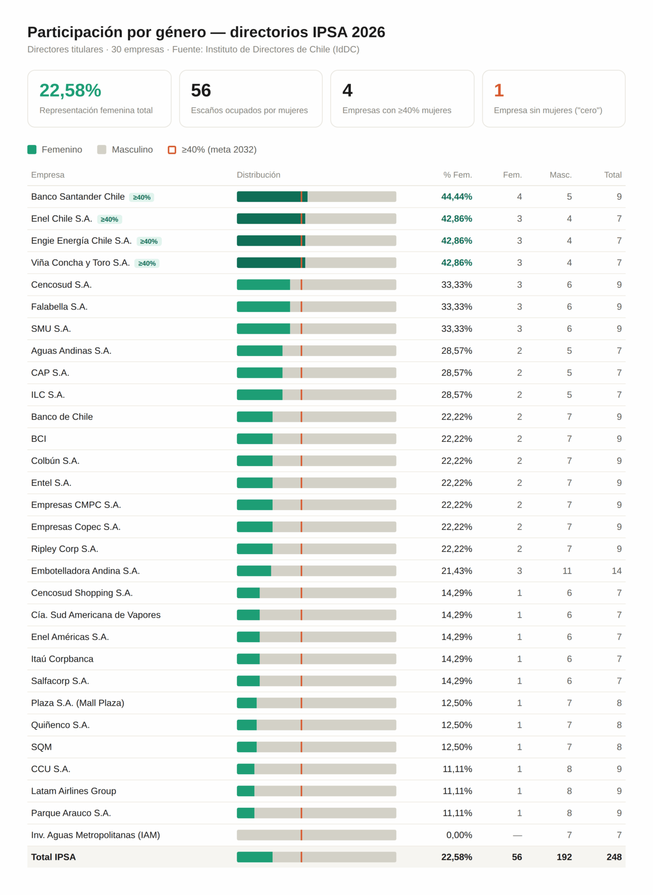Select the 22,58% Representación femenina total card
653x895 pixels.
point(99,99)
